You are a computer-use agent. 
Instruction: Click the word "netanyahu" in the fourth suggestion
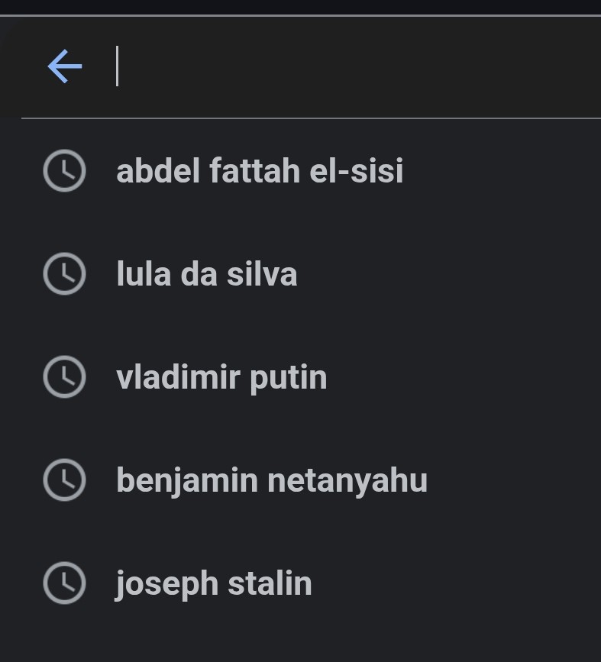coord(347,482)
